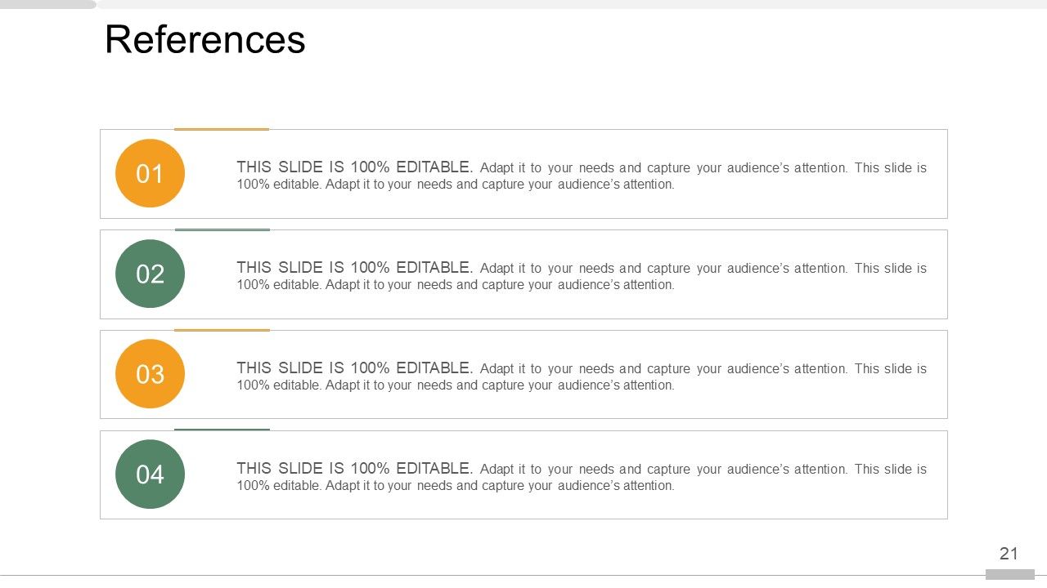Select the bold heading in reference 01
This screenshot has height=588, width=1047.
[354, 167]
